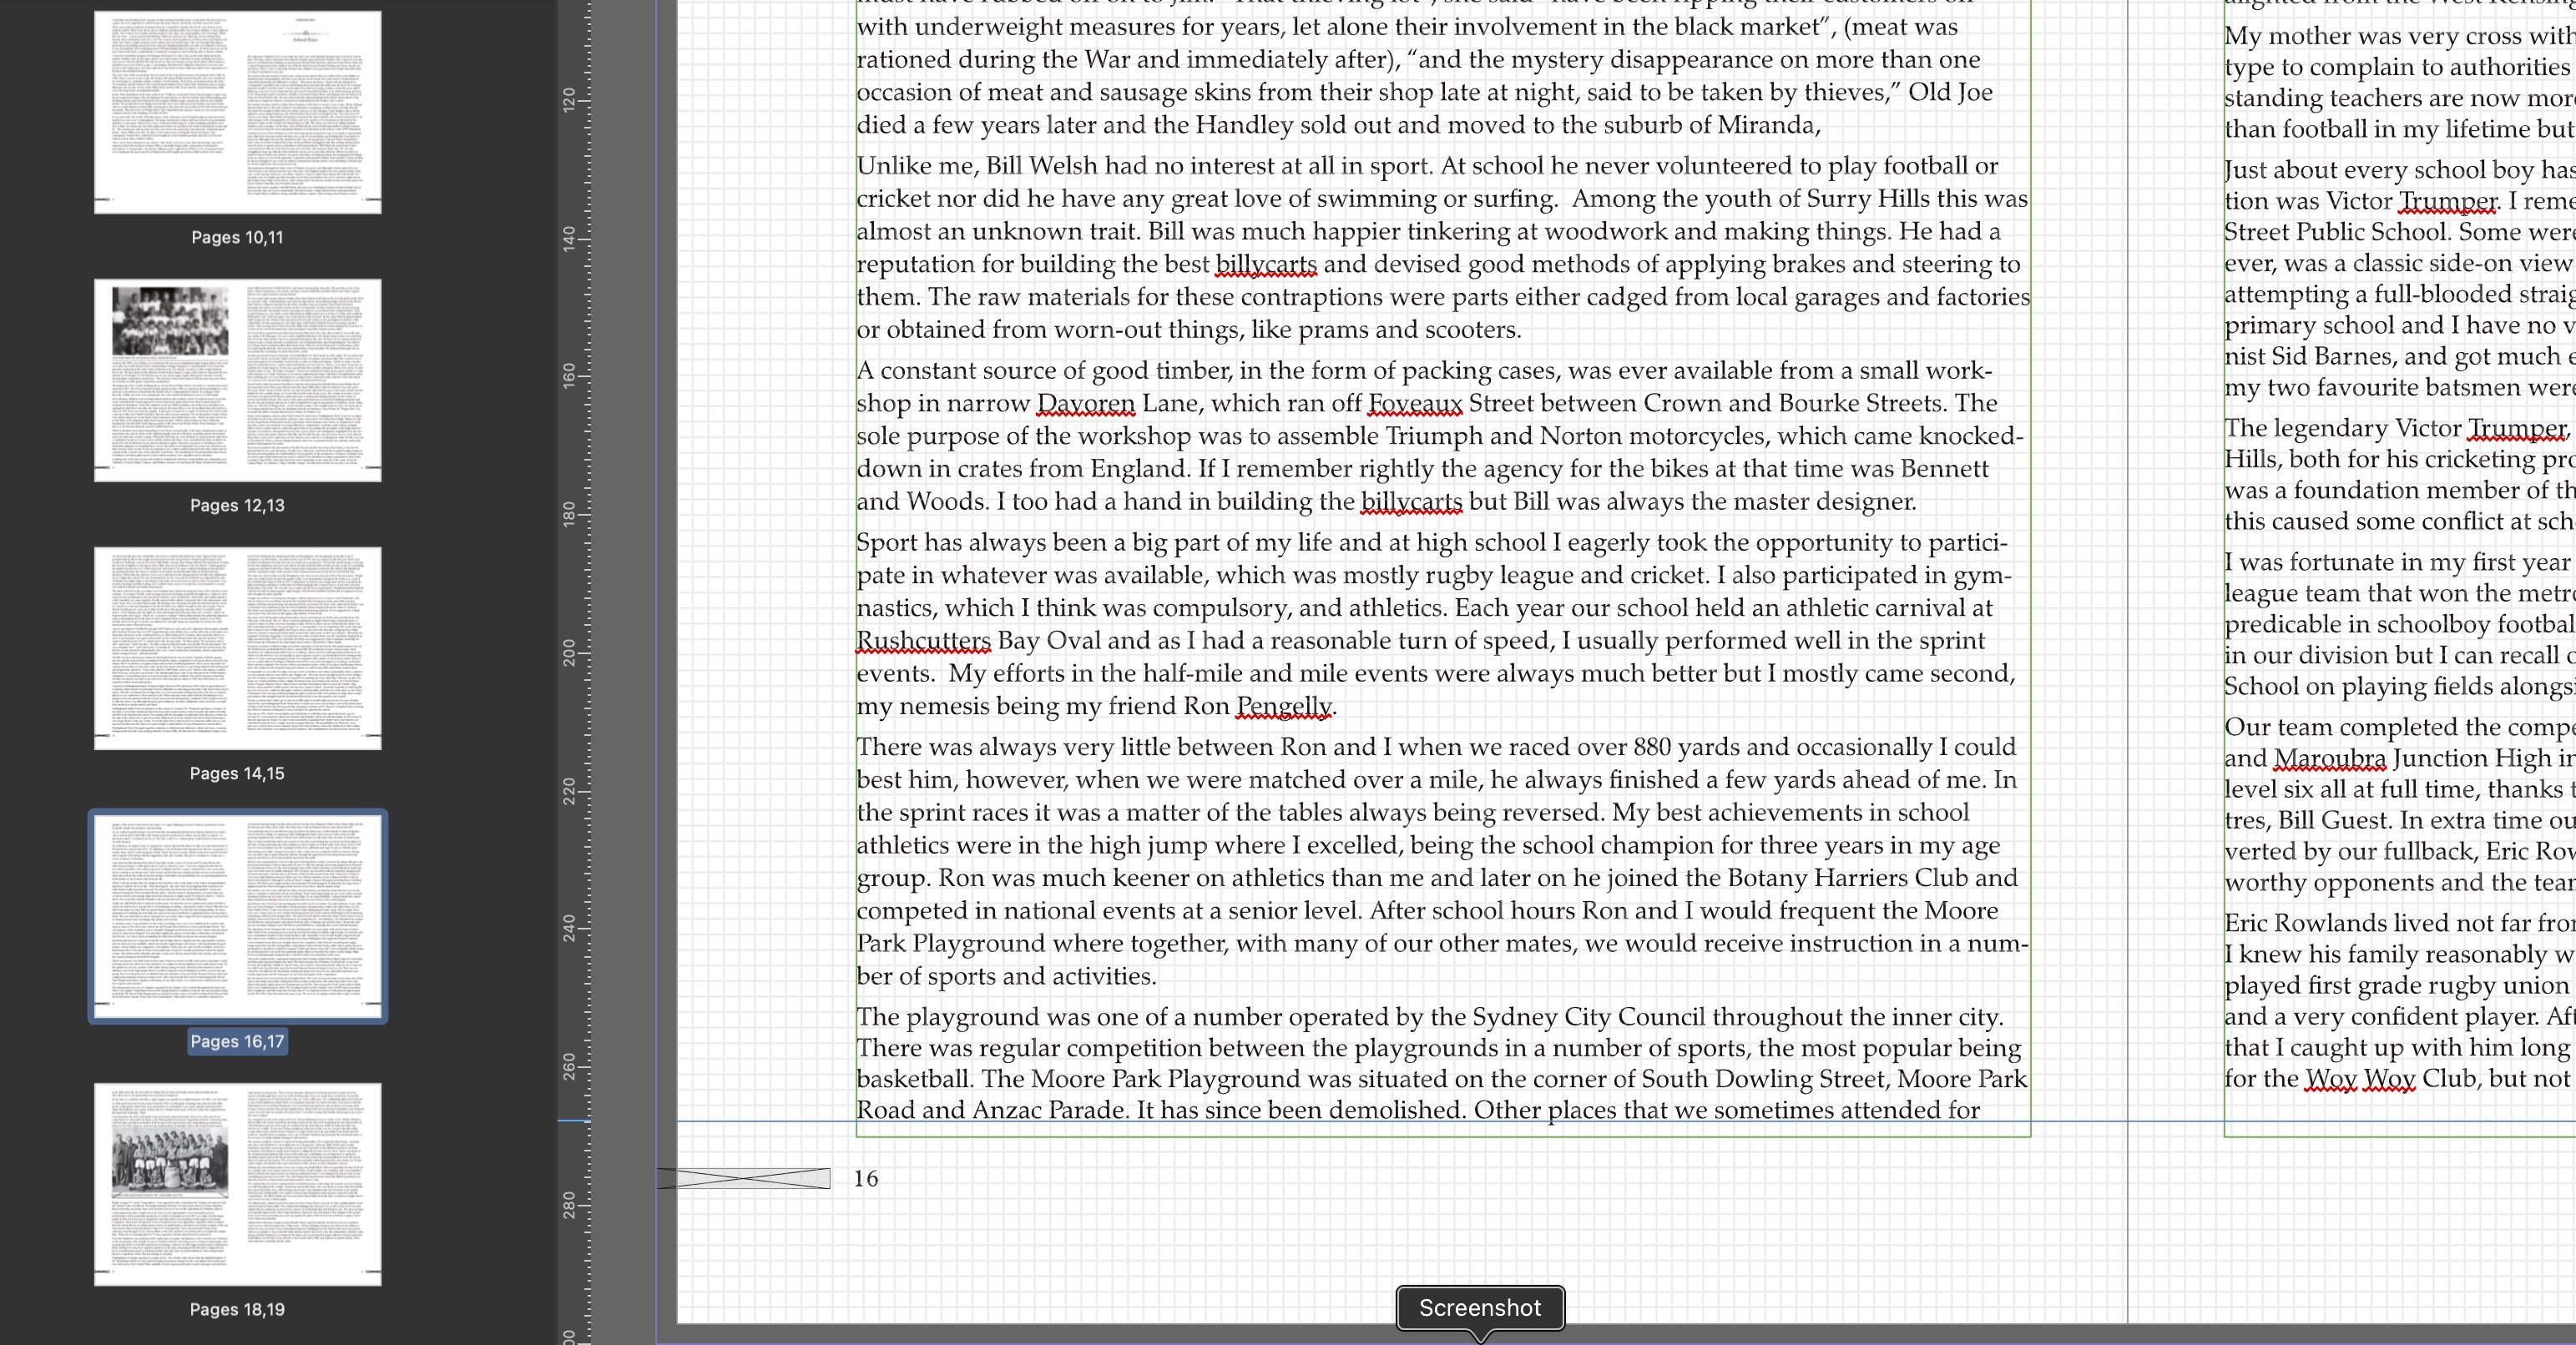Click the misspelled word 'Davoren'
The image size is (2576, 1345).
1086,403
